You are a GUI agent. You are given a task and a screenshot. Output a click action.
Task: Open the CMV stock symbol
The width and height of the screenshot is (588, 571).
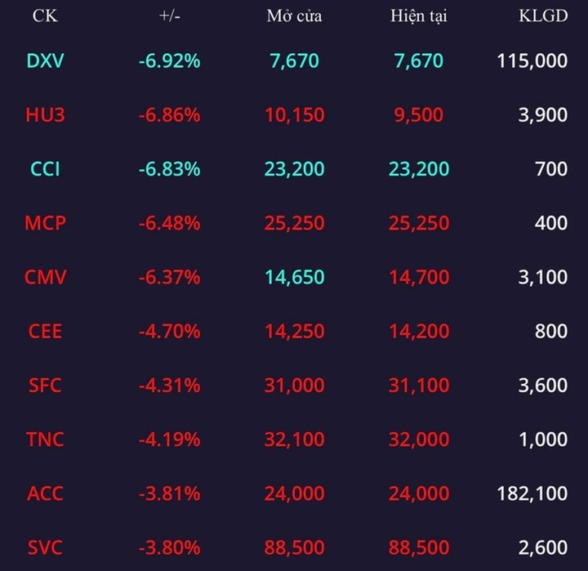[x=45, y=278]
